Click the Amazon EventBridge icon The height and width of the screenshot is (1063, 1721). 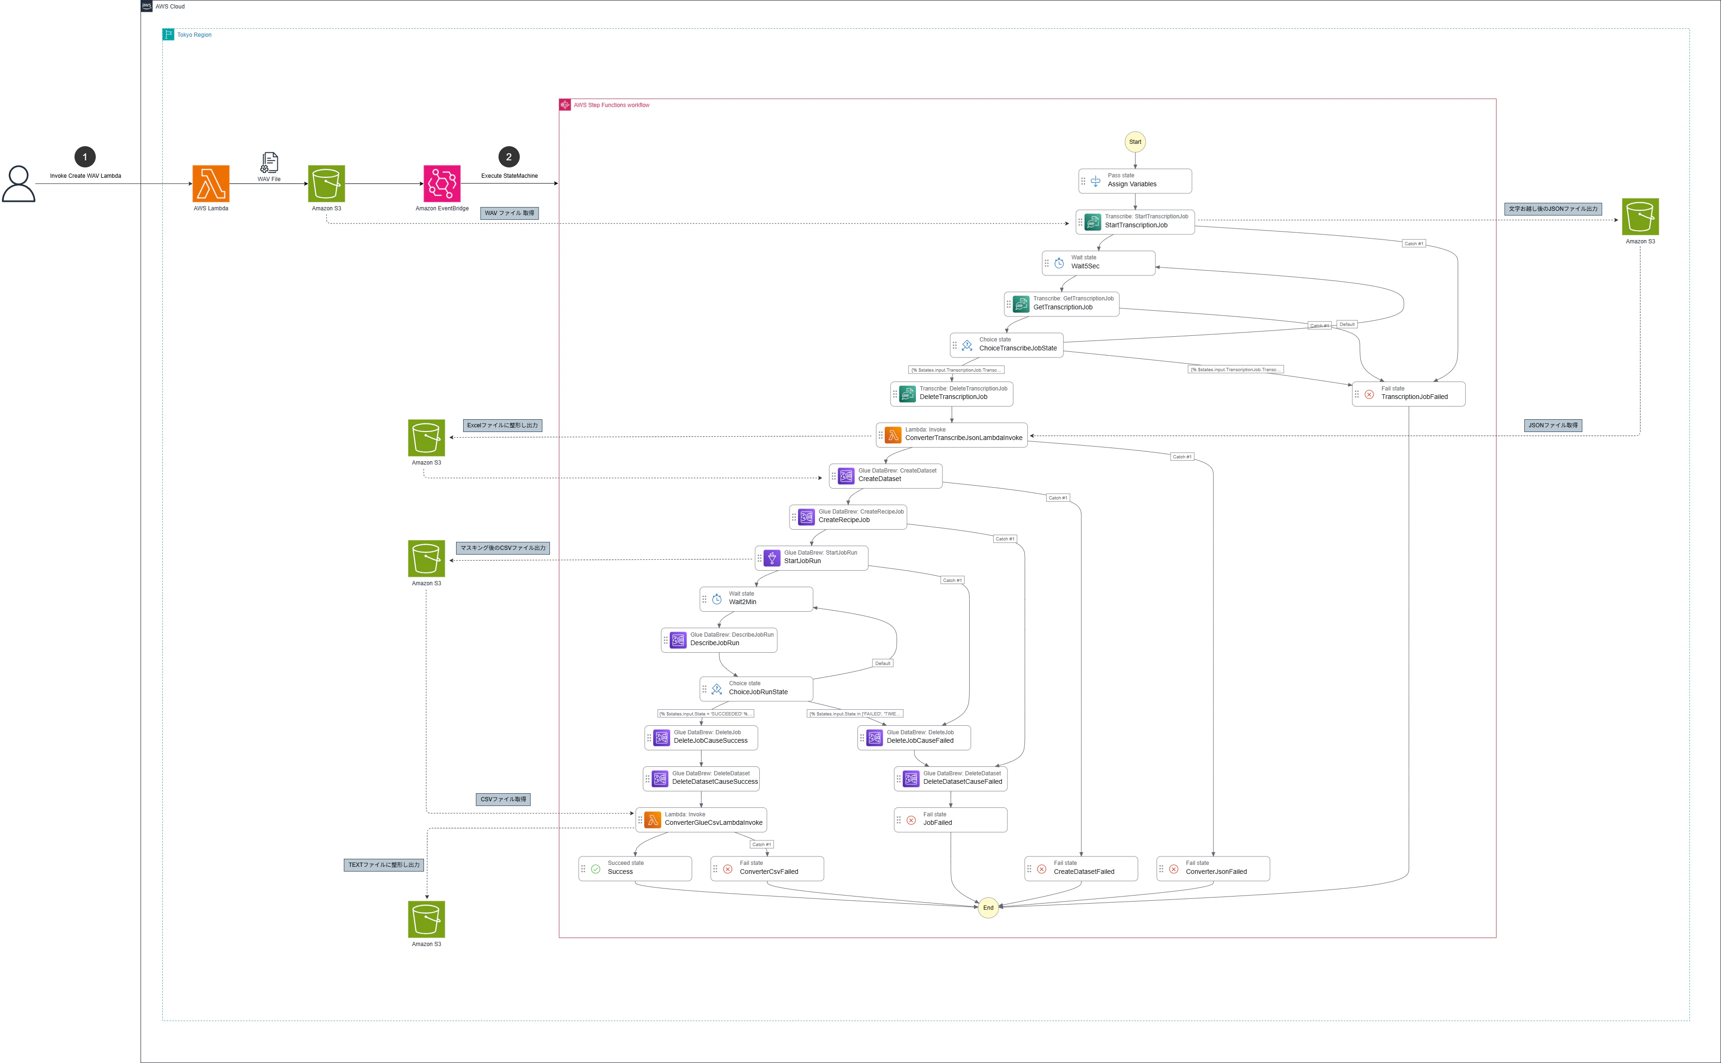(x=442, y=183)
